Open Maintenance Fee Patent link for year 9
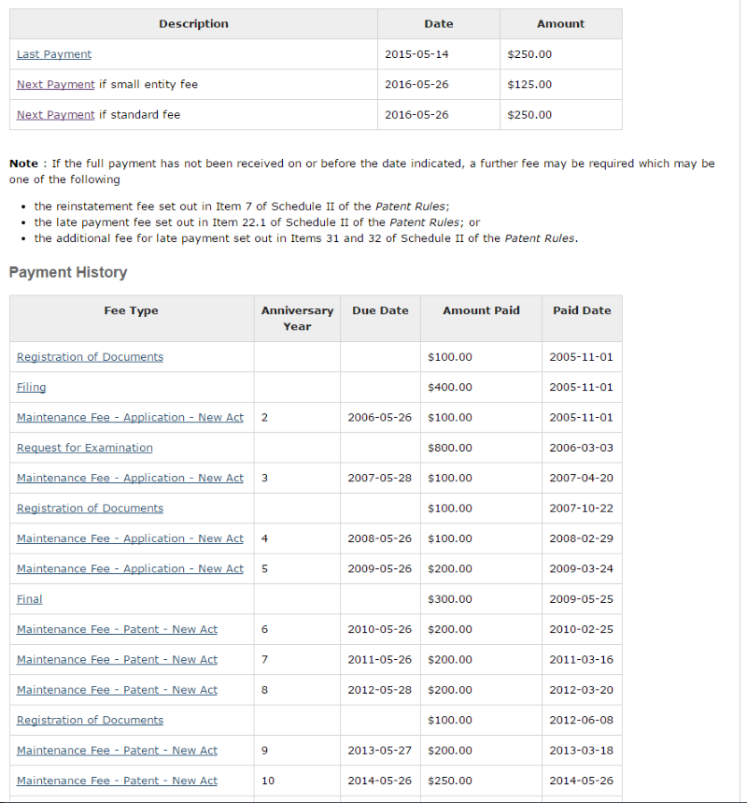 tap(117, 751)
